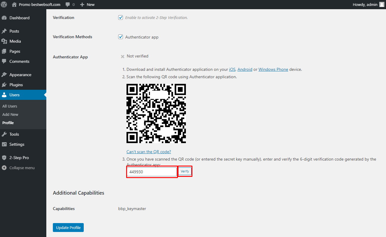Click the Plugins plug icon
Viewport: 386px width, 237px height.
[x=4, y=85]
